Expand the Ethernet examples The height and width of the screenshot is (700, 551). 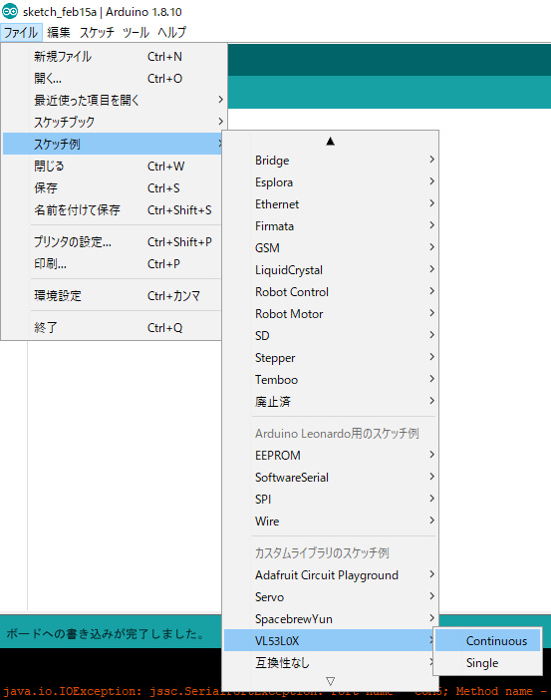pos(330,204)
